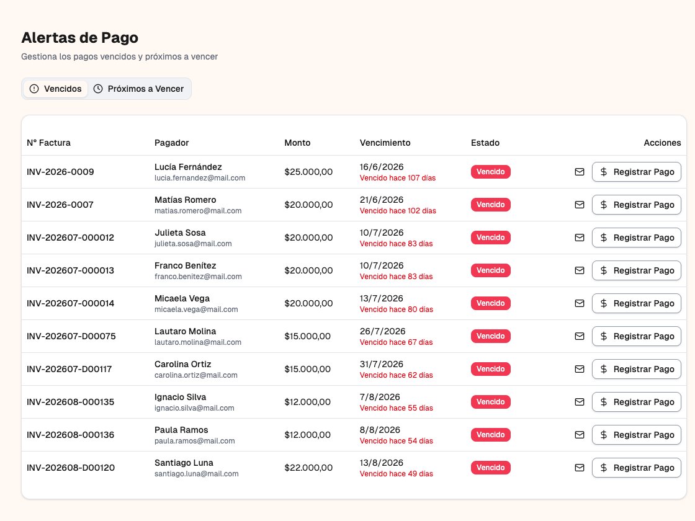
Task: Click Vencido badge in Ignacio Silva row
Action: click(x=491, y=402)
